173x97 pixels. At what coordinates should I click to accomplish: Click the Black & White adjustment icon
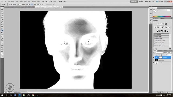(163, 27)
